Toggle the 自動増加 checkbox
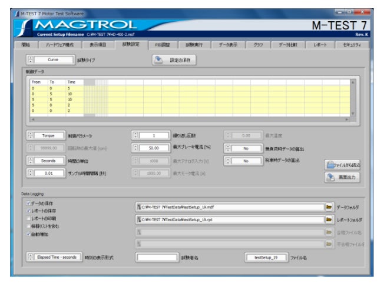 coord(29,234)
